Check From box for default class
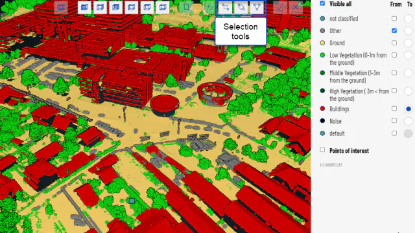This screenshot has height=233, width=415. coord(394,133)
